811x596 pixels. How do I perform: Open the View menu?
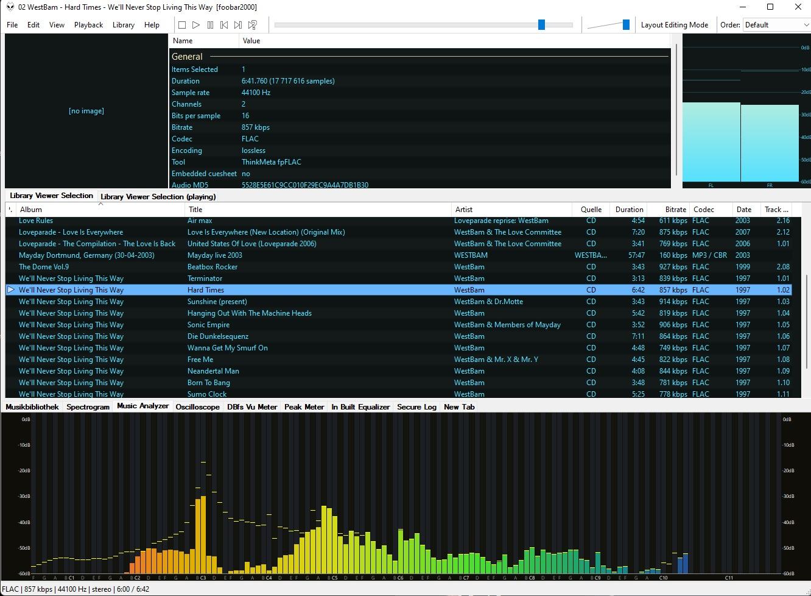click(x=57, y=25)
